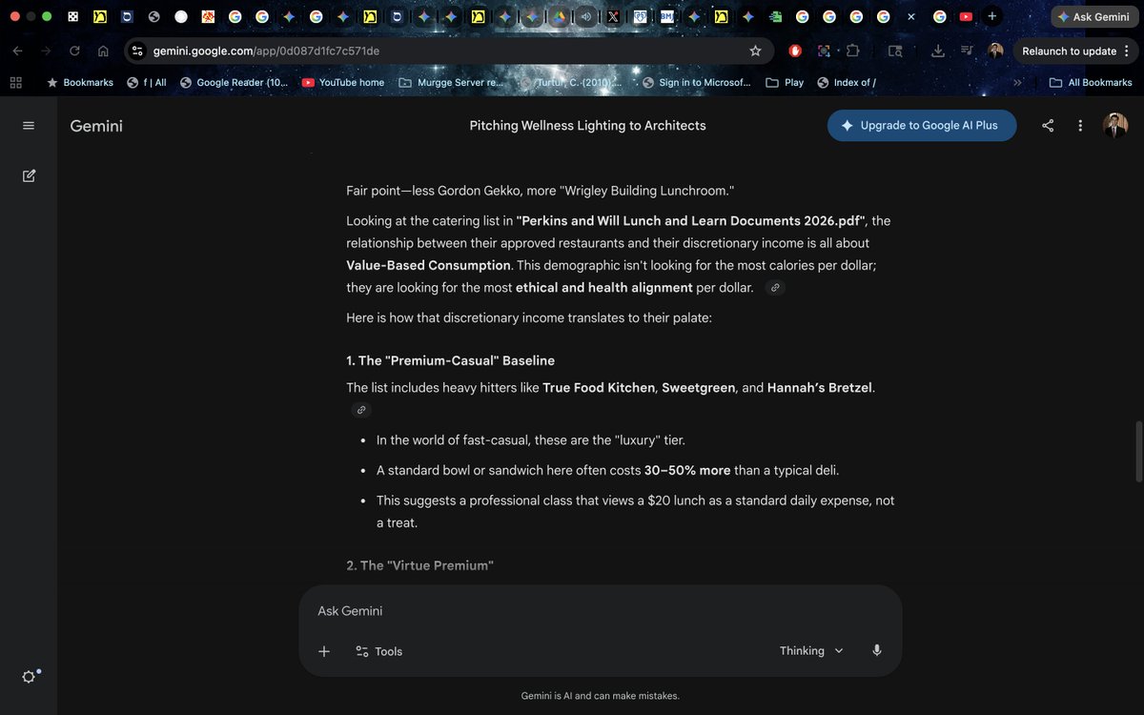Image resolution: width=1144 pixels, height=715 pixels.
Task: Open source link chip below Hannah's Bretzel
Action: [x=360, y=410]
